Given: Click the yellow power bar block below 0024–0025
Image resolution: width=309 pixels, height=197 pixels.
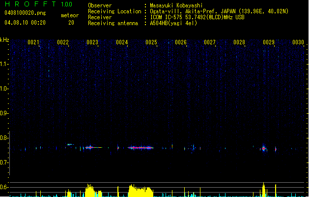Looking at the screenshot, I should coord(140,191).
